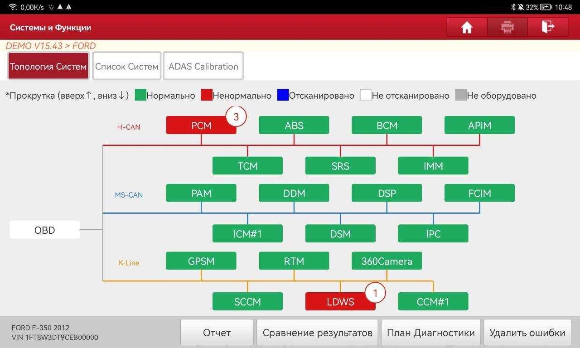Tap the Bluetooth status icon

[513, 7]
